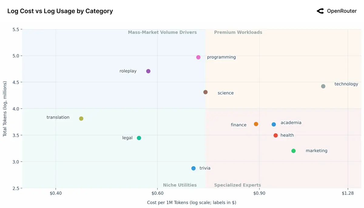Viewport: 364px width, 208px height.
Task: Select the olive translation data point
Action: pyautogui.click(x=81, y=119)
